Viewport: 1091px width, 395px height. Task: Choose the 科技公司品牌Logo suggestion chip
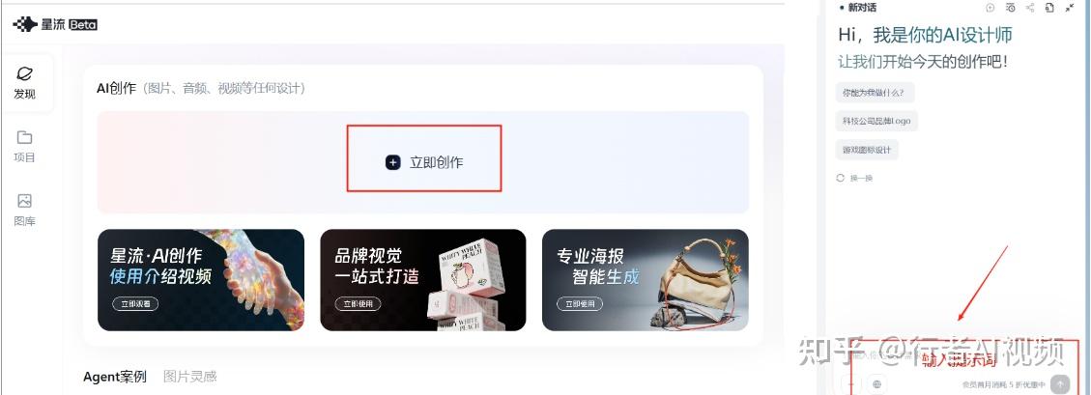pyautogui.click(x=876, y=121)
